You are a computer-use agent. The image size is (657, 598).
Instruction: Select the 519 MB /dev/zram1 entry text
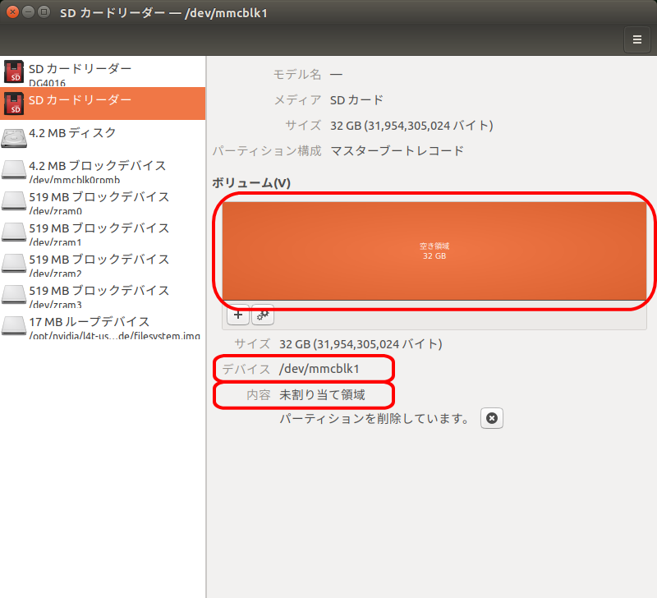(x=99, y=228)
